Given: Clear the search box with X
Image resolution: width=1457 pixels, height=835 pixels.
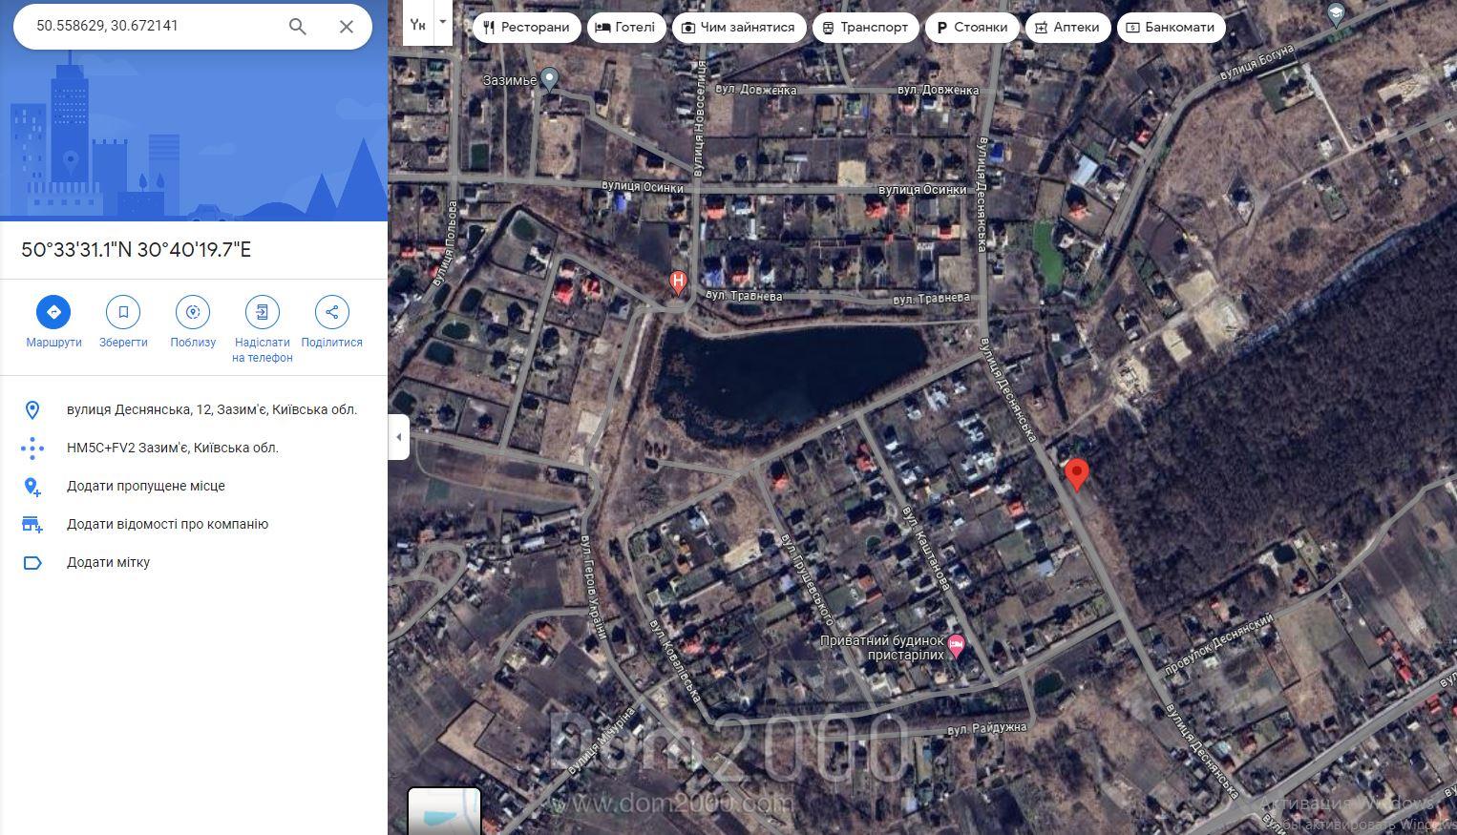Looking at the screenshot, I should pyautogui.click(x=347, y=27).
